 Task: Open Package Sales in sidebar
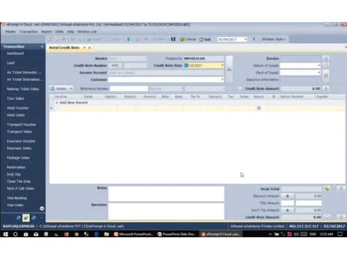(18, 158)
